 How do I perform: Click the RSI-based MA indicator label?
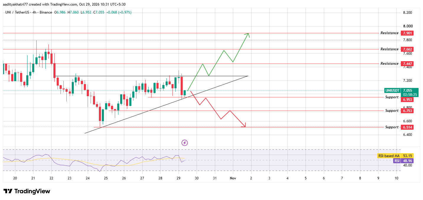point(389,156)
